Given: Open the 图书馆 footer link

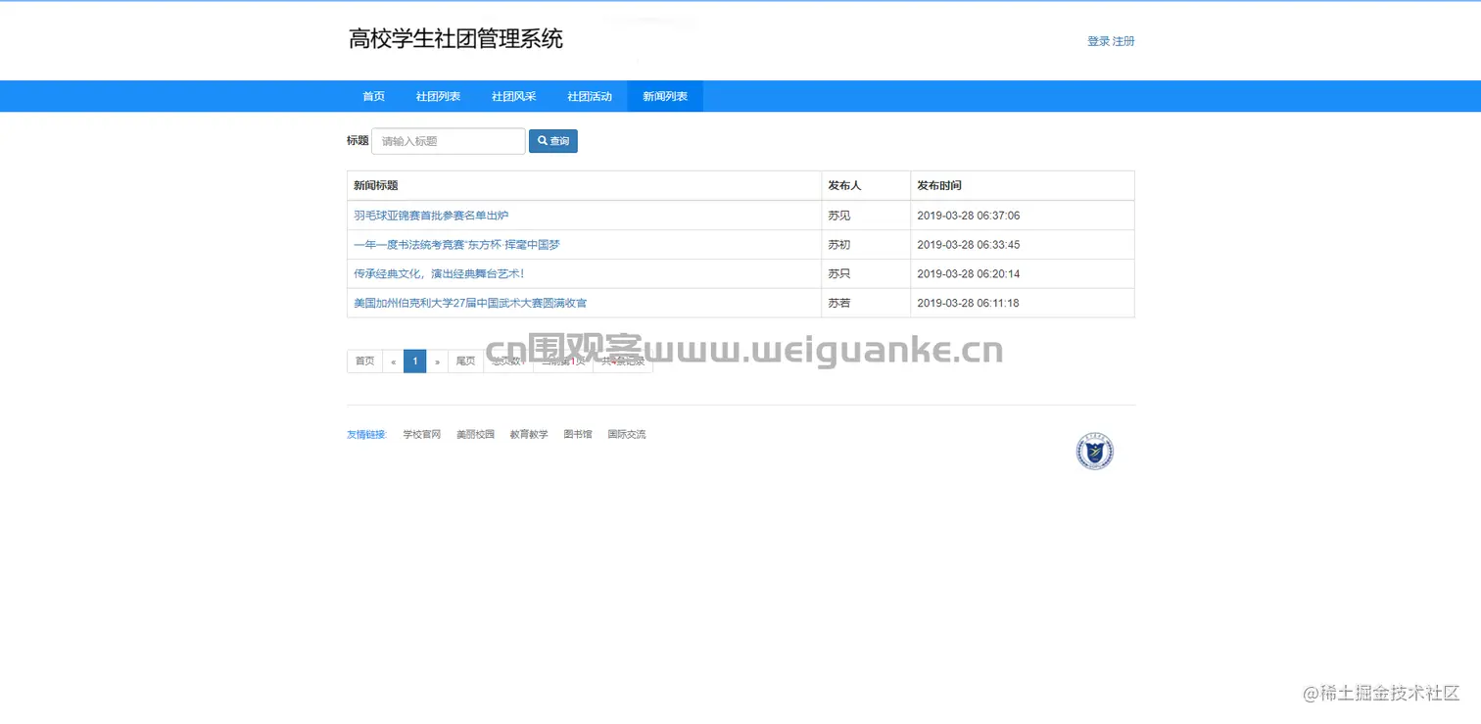Looking at the screenshot, I should click(578, 434).
